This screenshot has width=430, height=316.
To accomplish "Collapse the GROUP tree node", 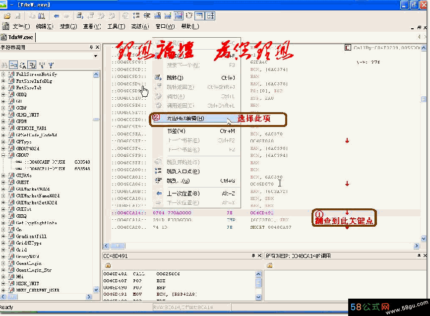I will [x=4, y=155].
